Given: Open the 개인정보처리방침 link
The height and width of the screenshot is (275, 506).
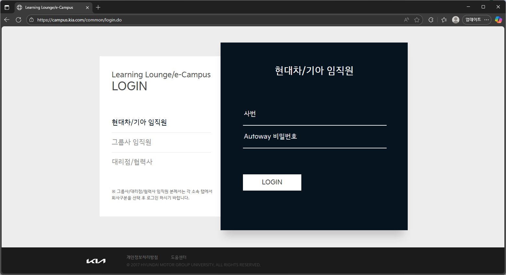Looking at the screenshot, I should tap(142, 257).
